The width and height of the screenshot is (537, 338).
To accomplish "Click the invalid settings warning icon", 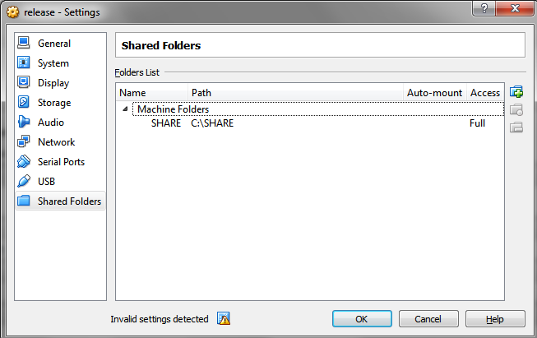I will [224, 318].
